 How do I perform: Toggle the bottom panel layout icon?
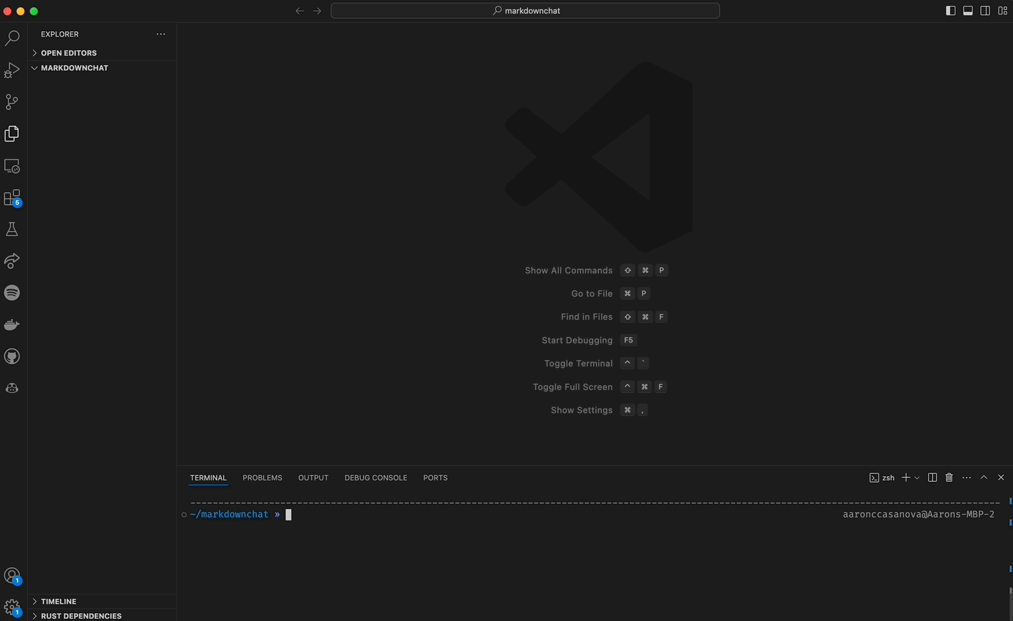click(968, 11)
